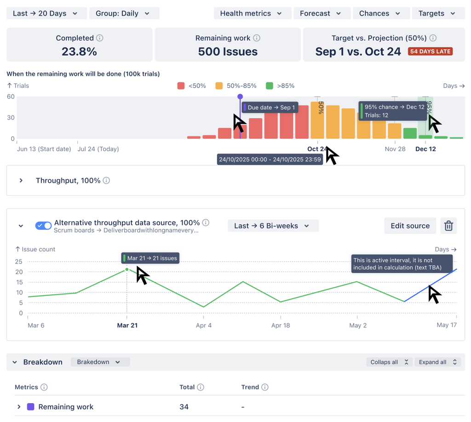Click the info icon next to Metrics header
471x422 pixels.
(x=44, y=387)
